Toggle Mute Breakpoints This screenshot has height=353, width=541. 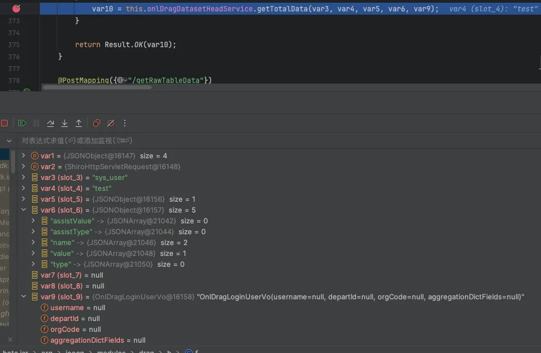pos(111,124)
